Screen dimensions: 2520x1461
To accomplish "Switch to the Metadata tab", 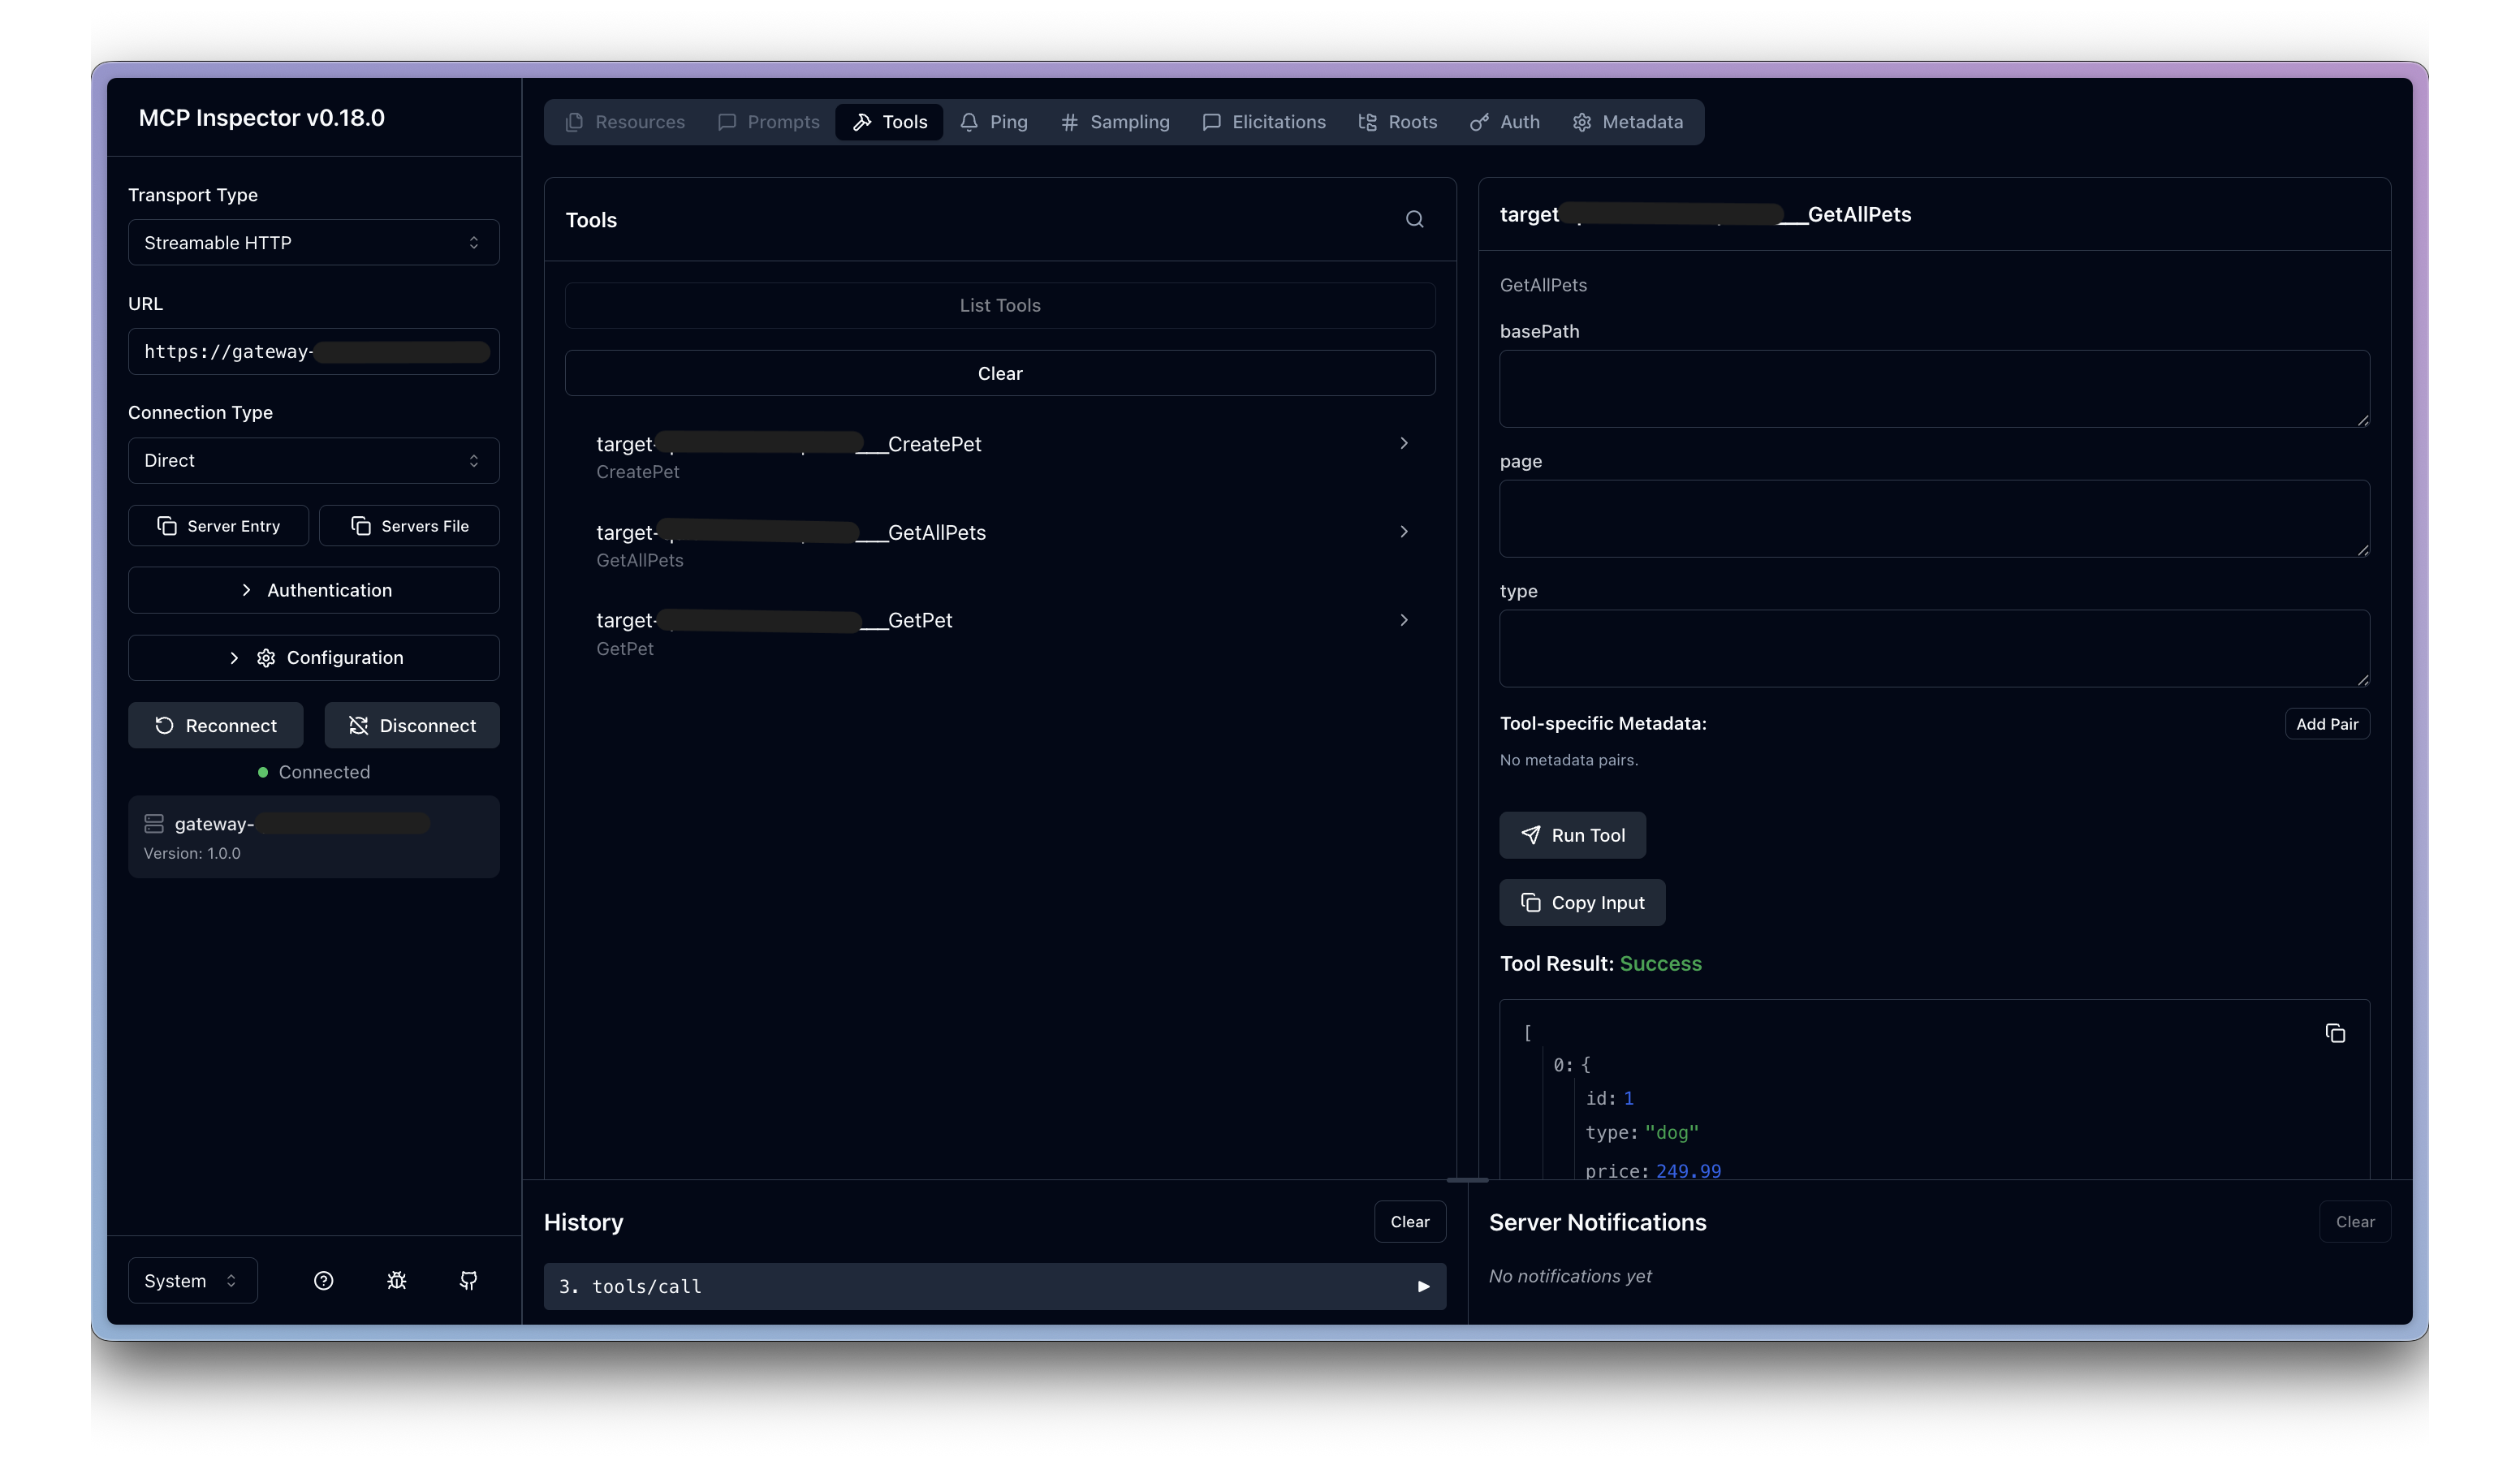I will [1627, 122].
